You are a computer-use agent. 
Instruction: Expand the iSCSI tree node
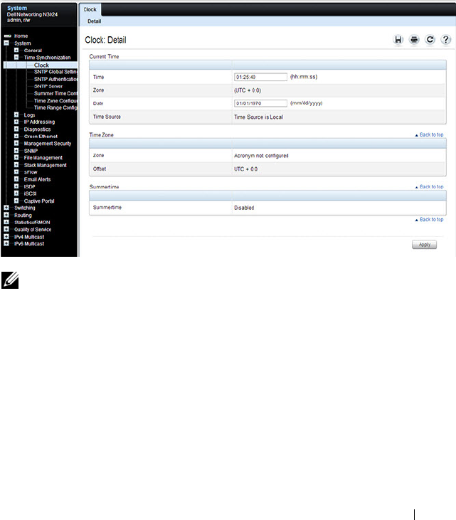pos(16,193)
